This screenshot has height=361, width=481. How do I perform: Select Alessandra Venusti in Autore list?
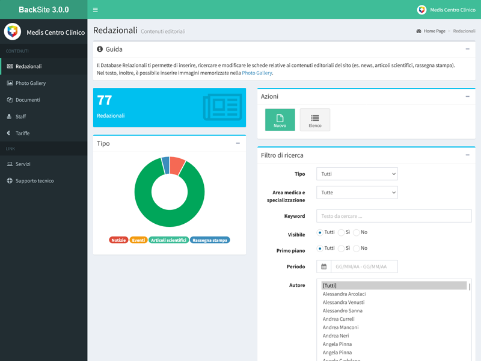(x=394, y=303)
